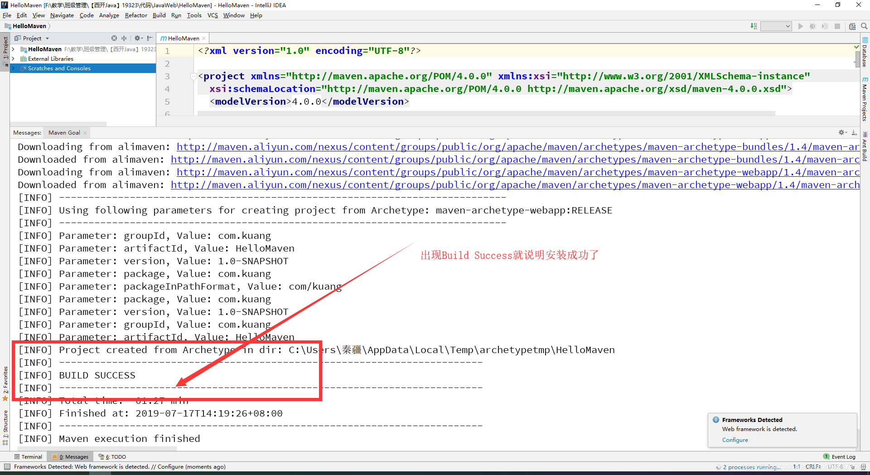Expand External Libraries node

[14, 59]
